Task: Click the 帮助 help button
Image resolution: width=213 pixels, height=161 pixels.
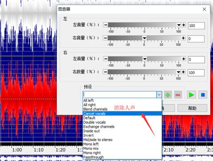Action: click(x=192, y=108)
